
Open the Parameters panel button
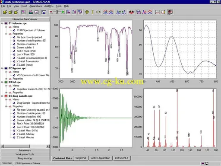[x=25, y=150]
